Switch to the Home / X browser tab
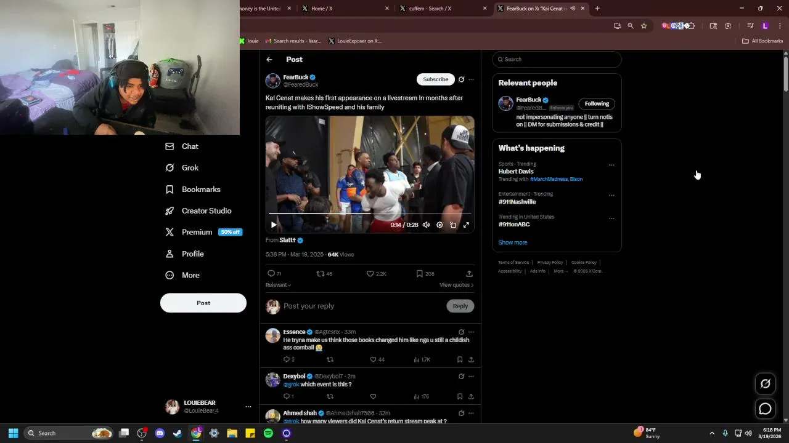Image resolution: width=789 pixels, height=443 pixels. pyautogui.click(x=345, y=9)
